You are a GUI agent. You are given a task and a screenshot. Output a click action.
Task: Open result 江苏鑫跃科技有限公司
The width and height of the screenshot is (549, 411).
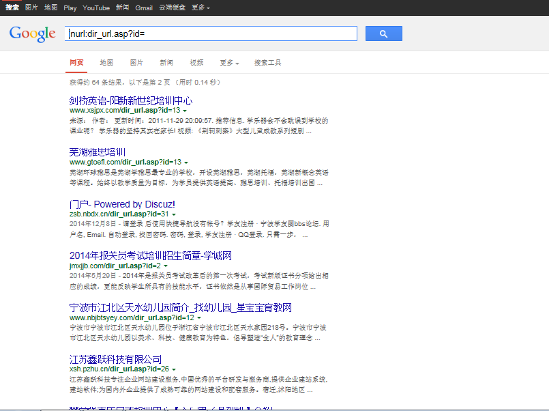pos(115,360)
